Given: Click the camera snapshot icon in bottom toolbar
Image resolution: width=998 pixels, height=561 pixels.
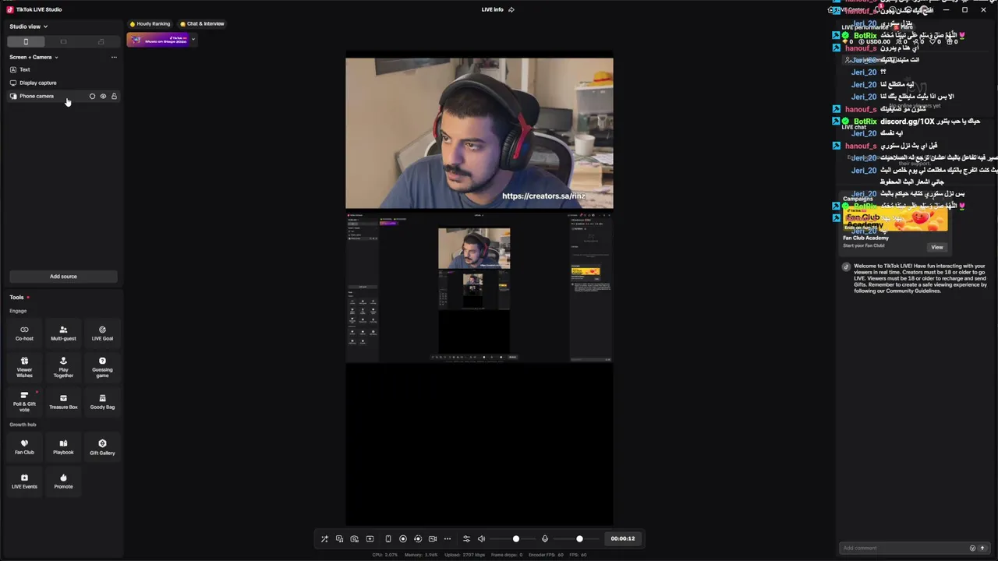Looking at the screenshot, I should click(354, 538).
